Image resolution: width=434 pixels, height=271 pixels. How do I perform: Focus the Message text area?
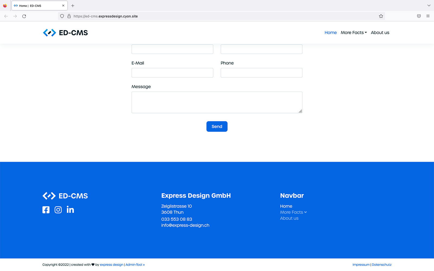pyautogui.click(x=217, y=102)
